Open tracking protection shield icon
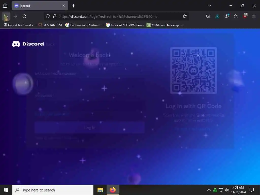Image resolution: width=260 pixels, height=195 pixels. click(48, 16)
